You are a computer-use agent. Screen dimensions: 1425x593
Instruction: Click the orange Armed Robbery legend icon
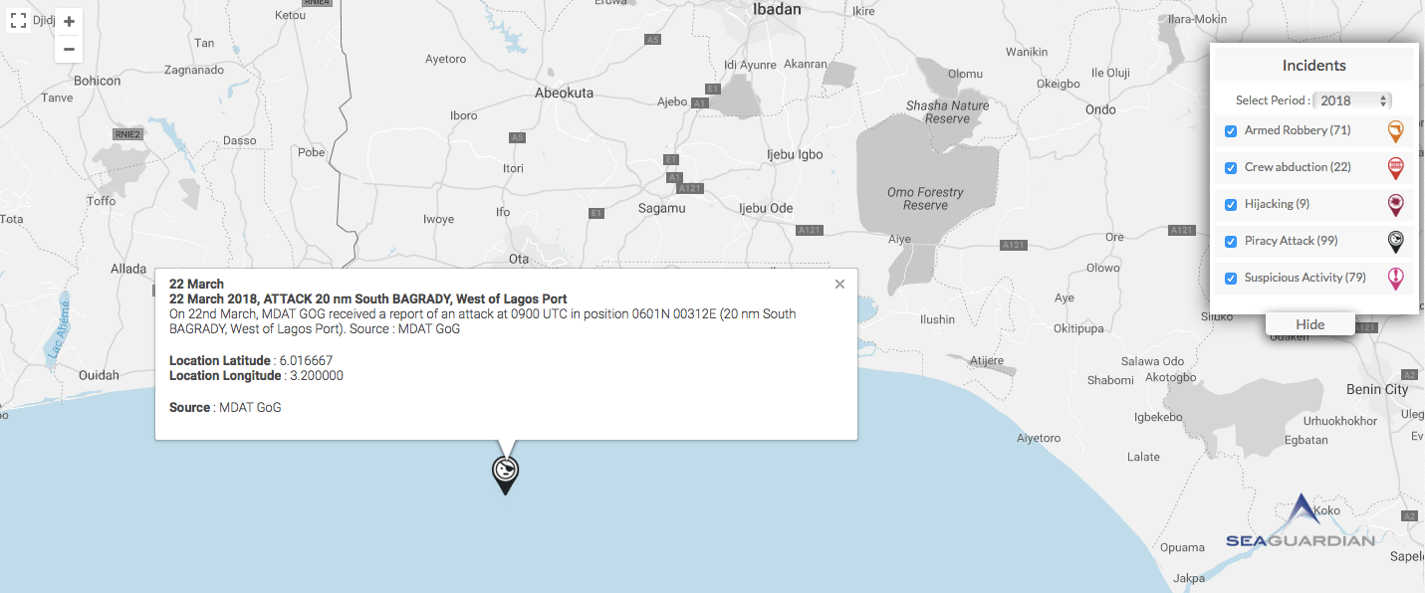click(x=1396, y=131)
